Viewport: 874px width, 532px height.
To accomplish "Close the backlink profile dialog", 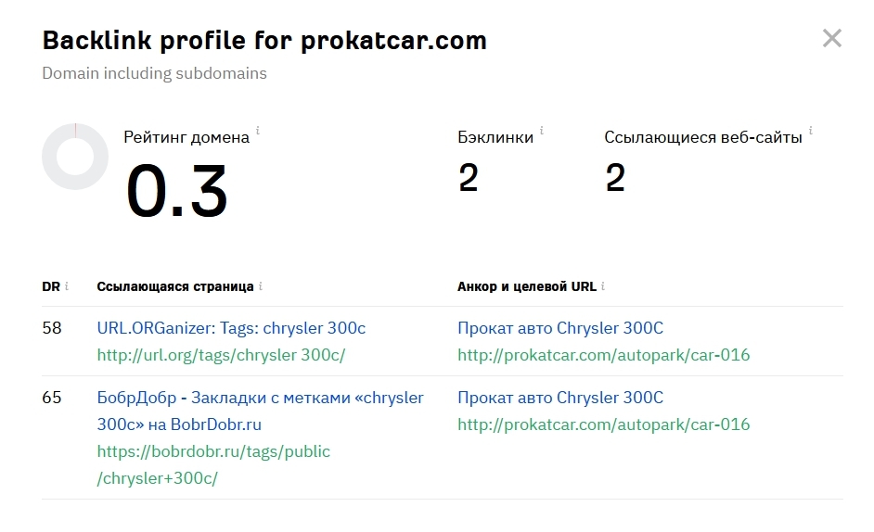I will pos(831,38).
